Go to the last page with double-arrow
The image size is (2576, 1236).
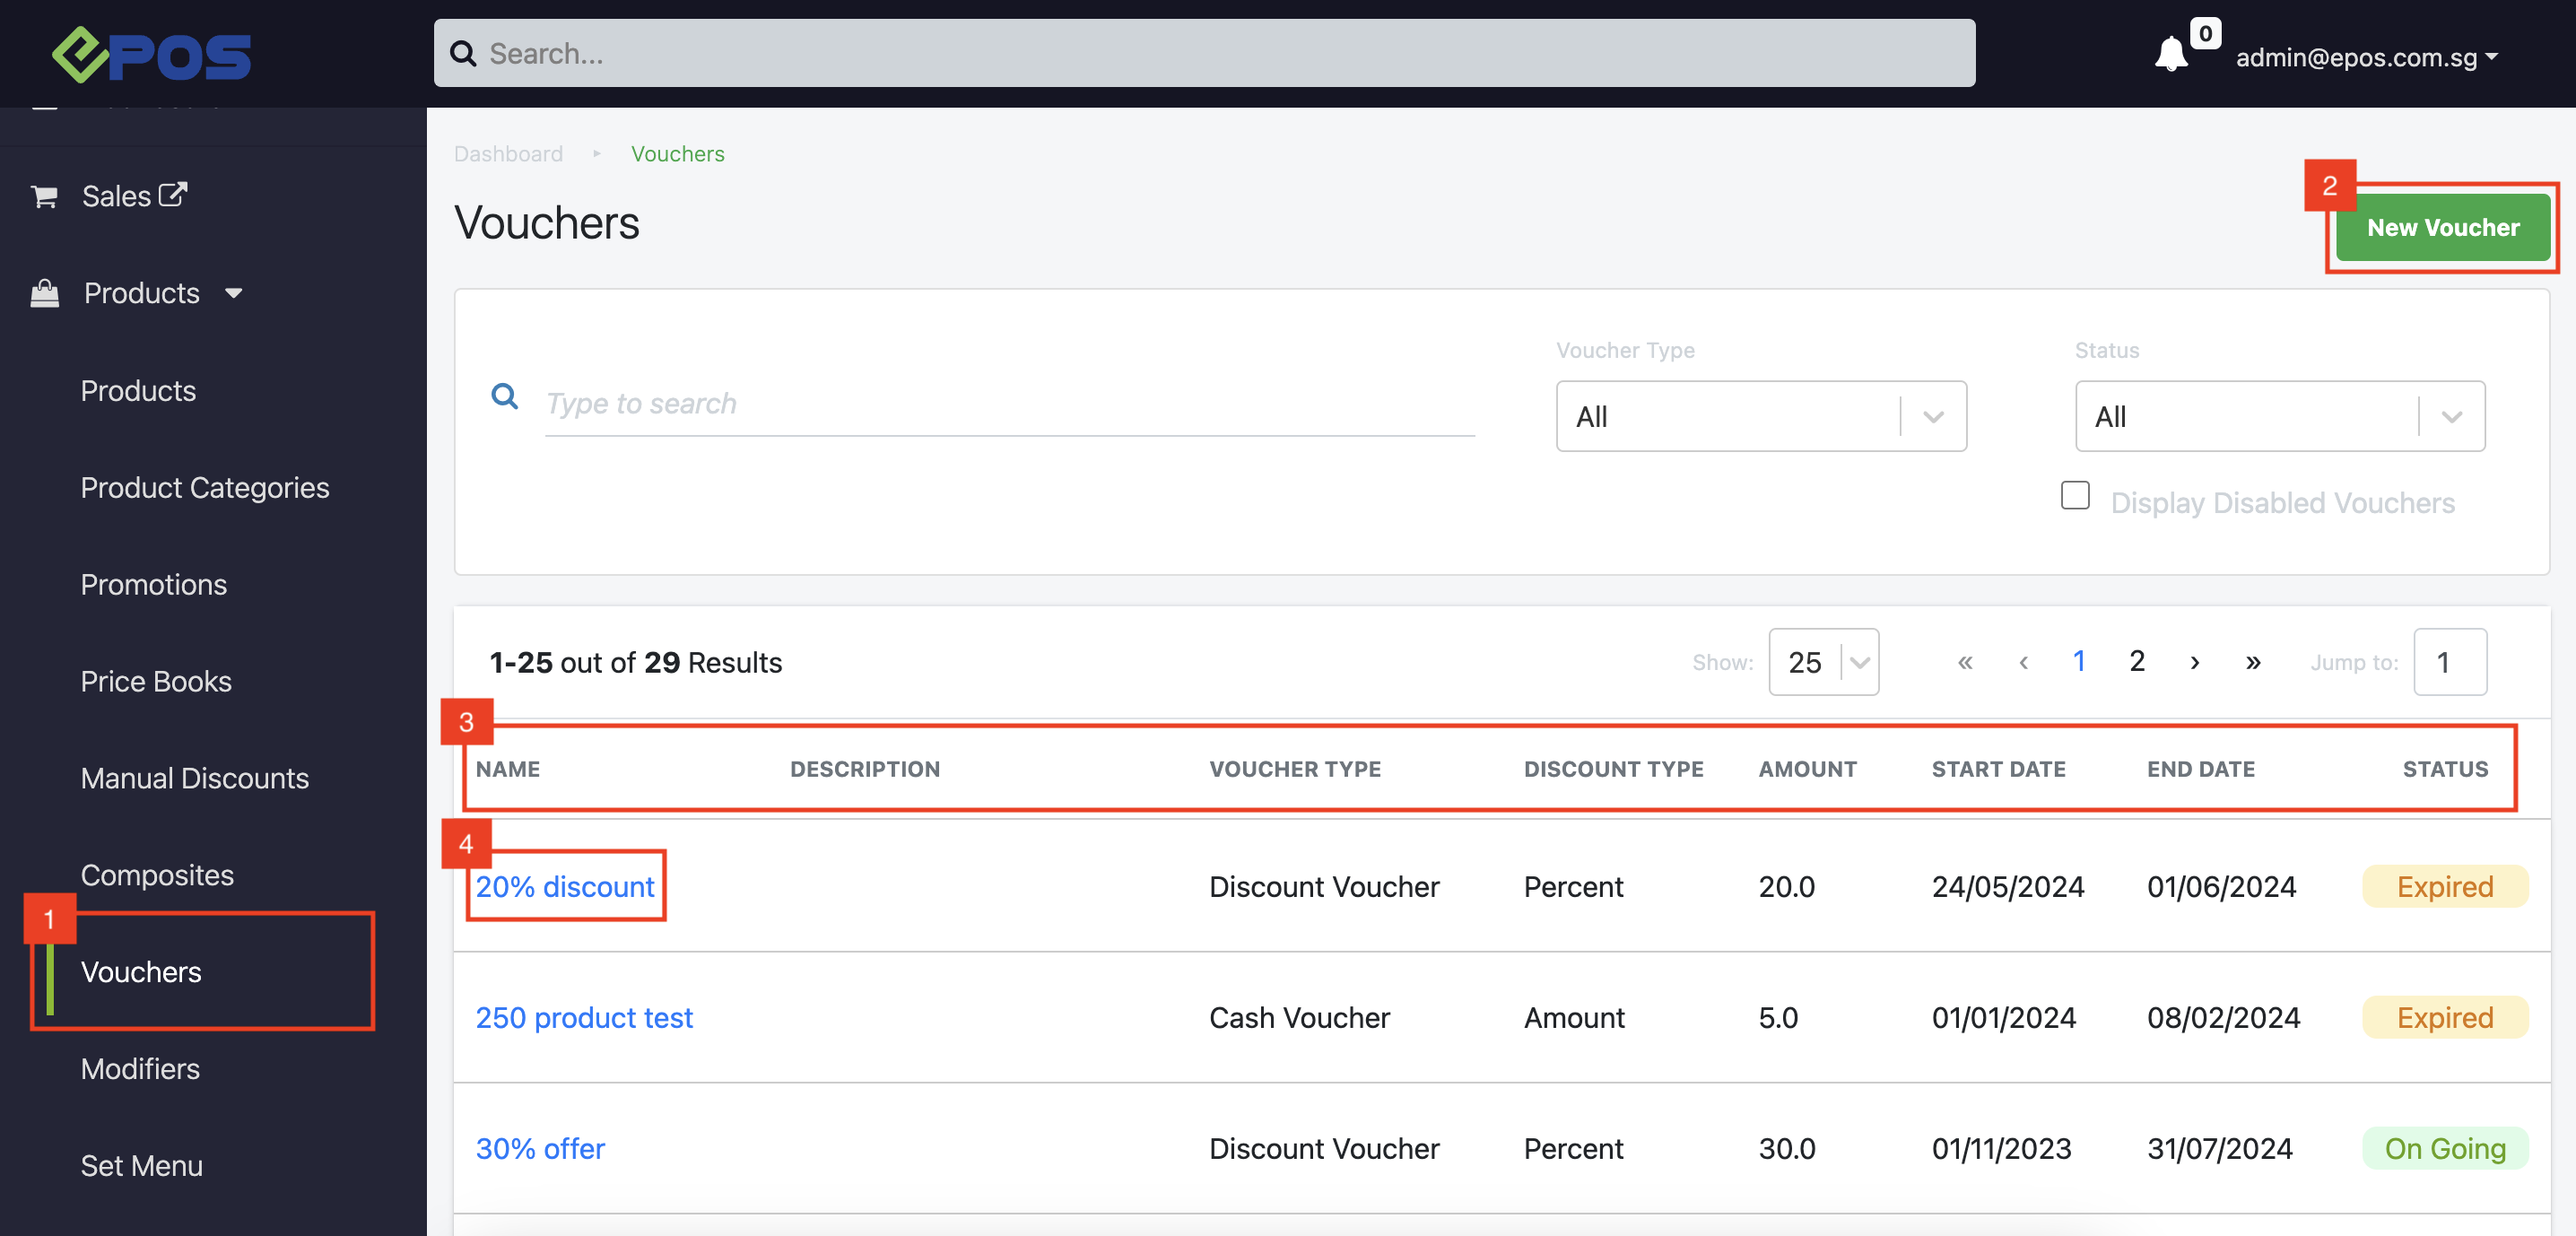[x=2253, y=662]
